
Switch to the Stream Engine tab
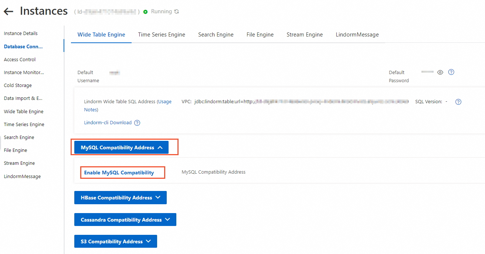pos(305,35)
